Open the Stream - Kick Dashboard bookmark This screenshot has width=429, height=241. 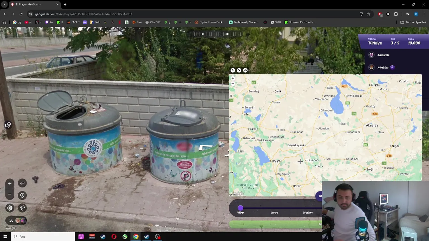click(x=300, y=22)
